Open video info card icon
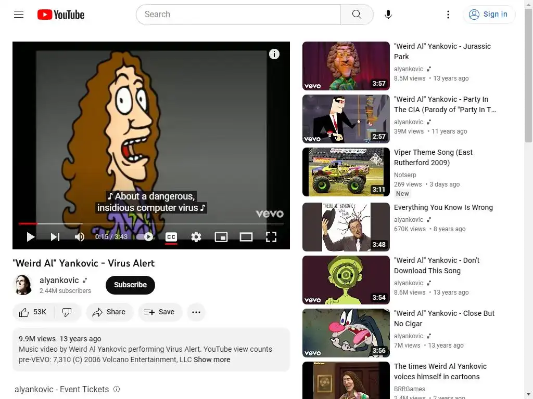This screenshot has height=399, width=533. point(274,54)
